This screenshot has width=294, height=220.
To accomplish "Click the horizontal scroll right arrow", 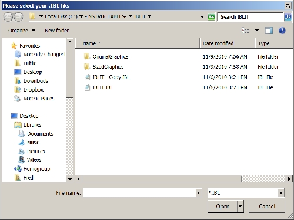I will pyautogui.click(x=289, y=179).
